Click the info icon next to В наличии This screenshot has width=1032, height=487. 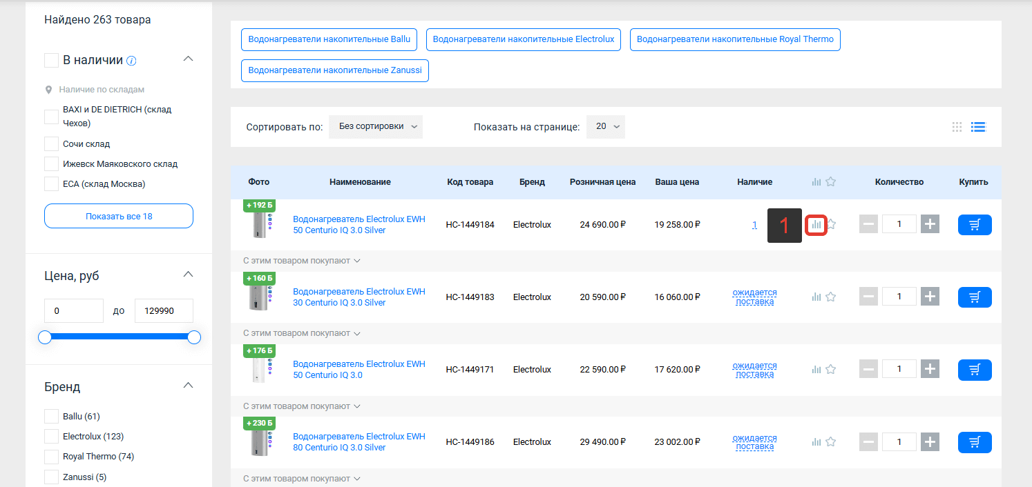coord(131,61)
